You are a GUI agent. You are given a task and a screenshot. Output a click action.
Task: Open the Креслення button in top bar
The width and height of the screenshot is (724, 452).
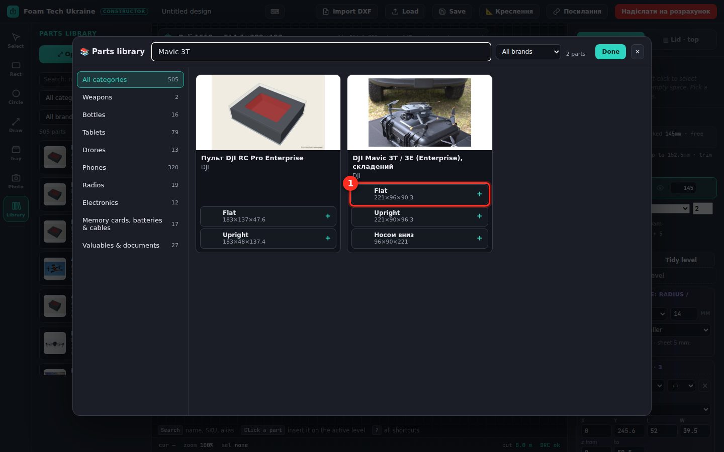tap(509, 12)
